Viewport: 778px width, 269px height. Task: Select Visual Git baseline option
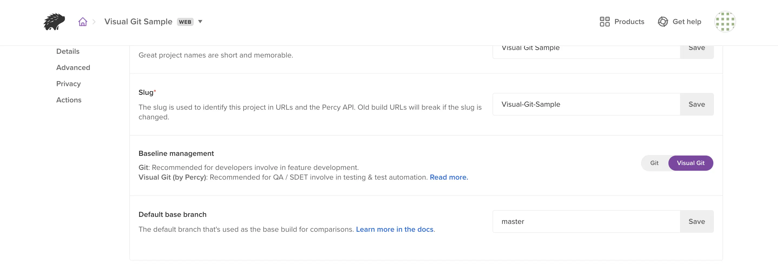[x=690, y=163]
